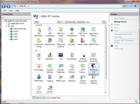Open .NET Authorization Rules feature
Screen dimensions: 140x104
click(x=39, y=32)
